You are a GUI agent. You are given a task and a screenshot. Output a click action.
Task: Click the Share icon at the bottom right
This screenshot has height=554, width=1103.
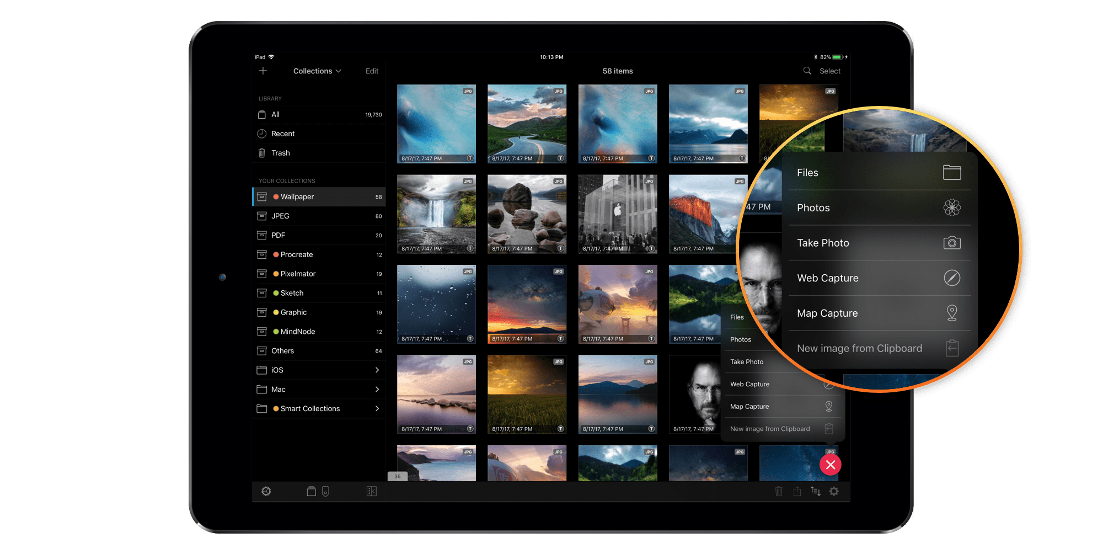(x=797, y=491)
